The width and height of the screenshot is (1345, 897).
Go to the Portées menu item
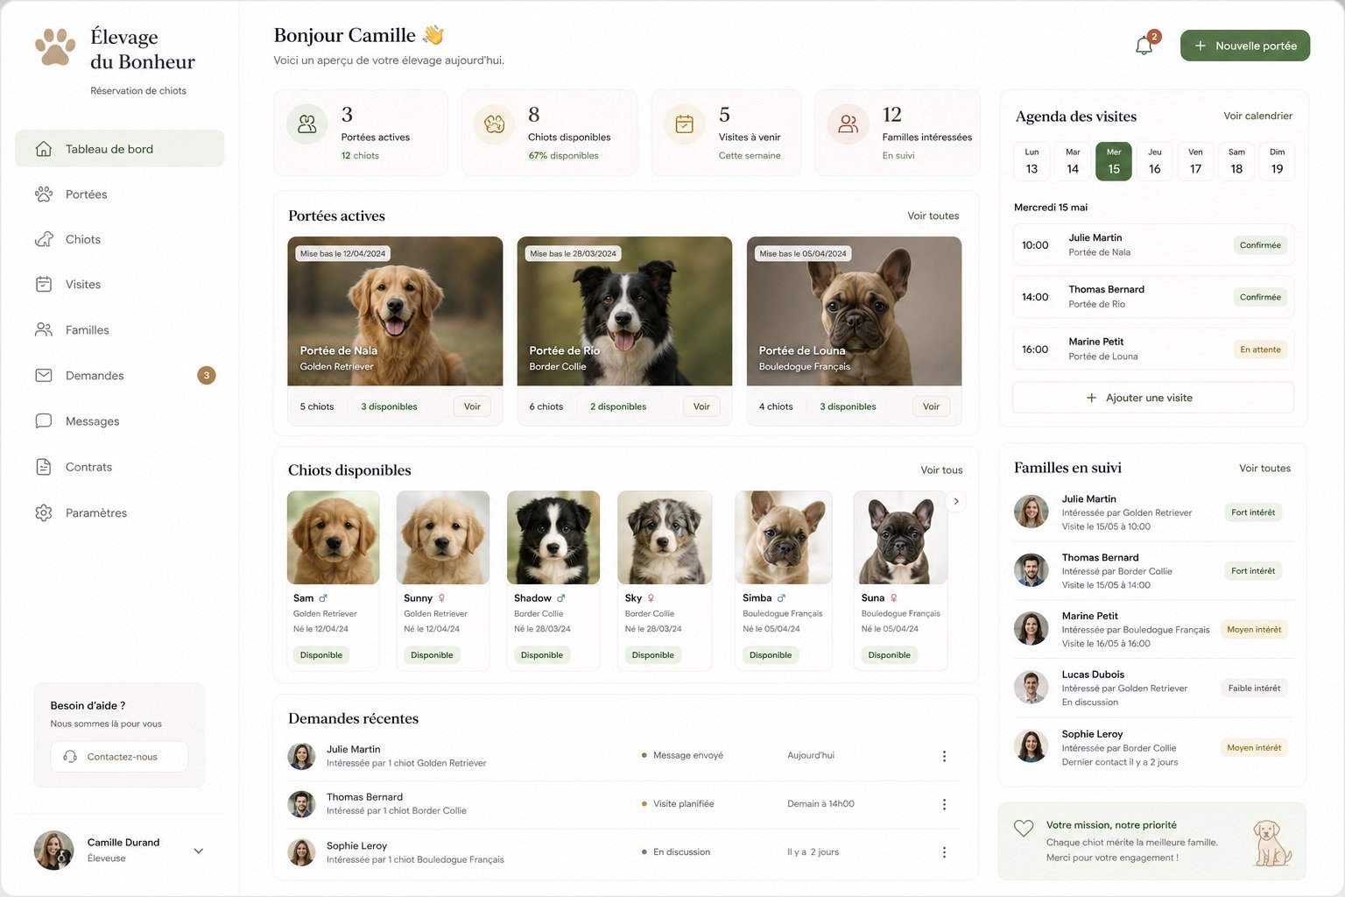click(x=120, y=194)
